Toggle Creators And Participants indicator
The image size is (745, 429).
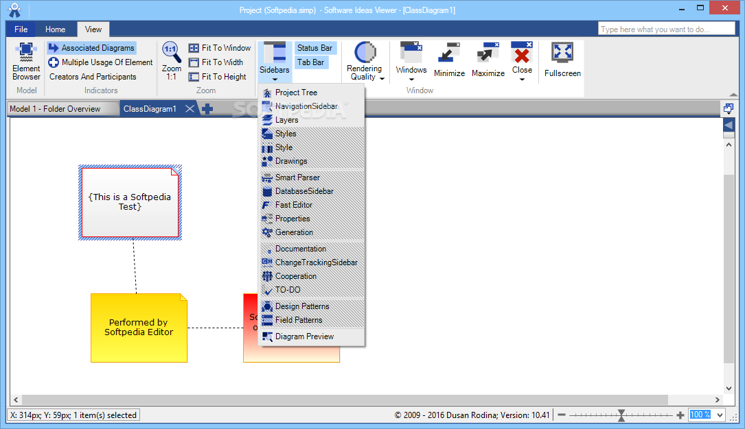[x=93, y=76]
